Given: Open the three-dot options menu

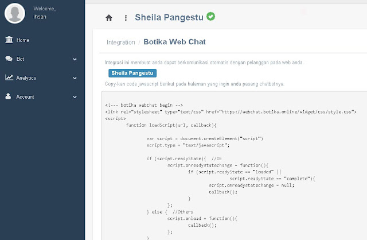Looking at the screenshot, I should pos(126,18).
